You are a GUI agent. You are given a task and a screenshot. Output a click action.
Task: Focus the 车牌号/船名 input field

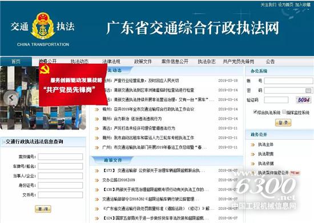pos(61,166)
